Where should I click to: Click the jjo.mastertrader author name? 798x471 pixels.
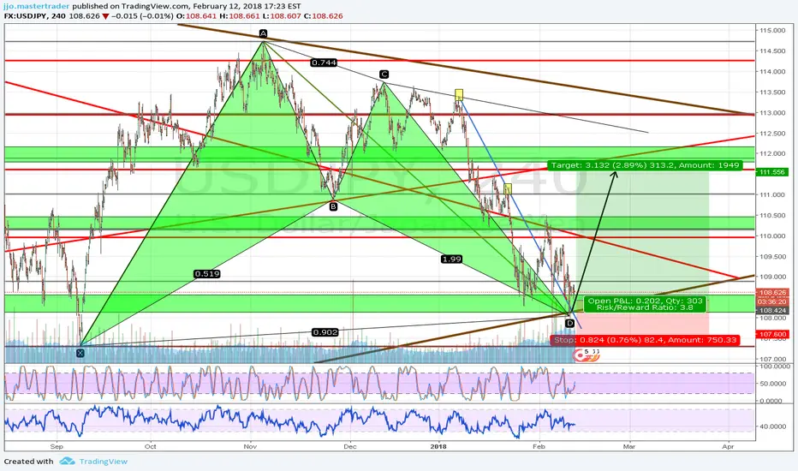[x=37, y=7]
